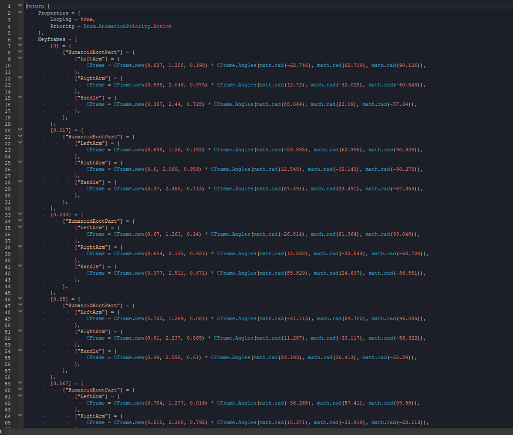Viewport: 513px width, 435px height.
Task: Click the [0.017] keyframe index text
Action: click(x=61, y=130)
